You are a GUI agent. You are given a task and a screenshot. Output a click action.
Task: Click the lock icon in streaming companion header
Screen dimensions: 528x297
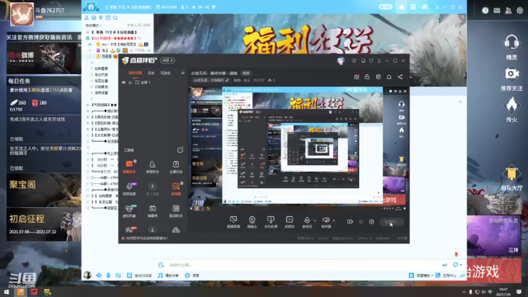click(x=367, y=77)
